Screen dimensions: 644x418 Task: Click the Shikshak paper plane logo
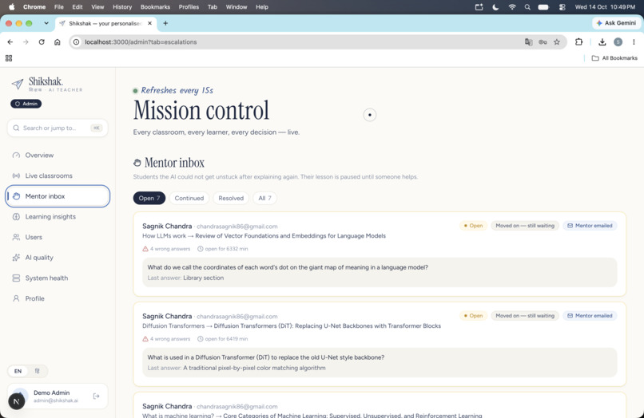point(18,84)
